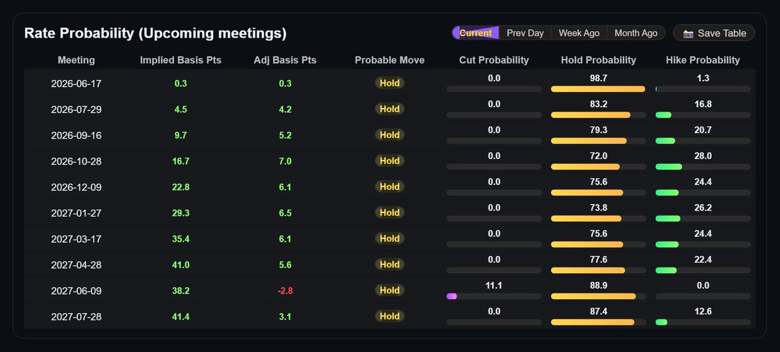Viewport: 780px width, 352px height.
Task: Click the Probable Move column header
Action: pos(389,60)
